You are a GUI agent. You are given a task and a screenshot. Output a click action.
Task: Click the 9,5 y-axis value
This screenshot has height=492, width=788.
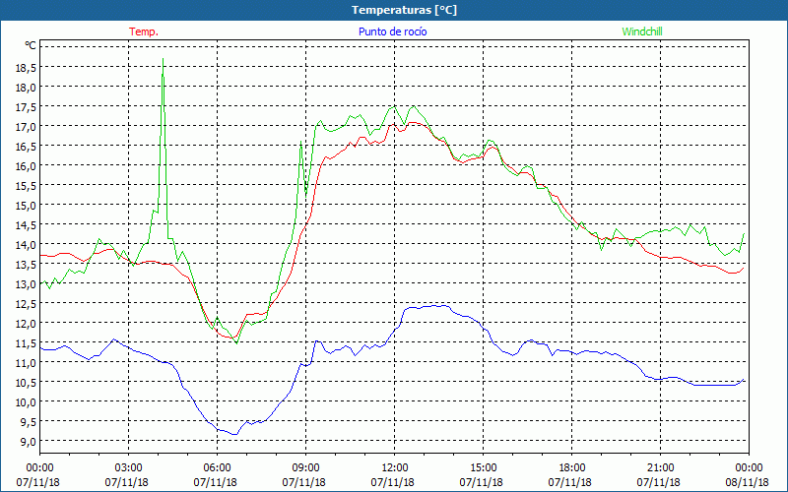(28, 422)
